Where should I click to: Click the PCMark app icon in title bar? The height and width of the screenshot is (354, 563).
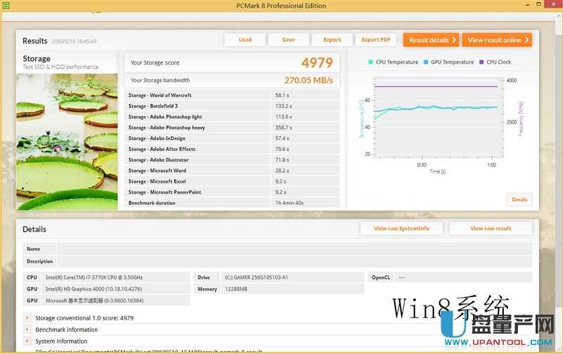click(x=6, y=6)
